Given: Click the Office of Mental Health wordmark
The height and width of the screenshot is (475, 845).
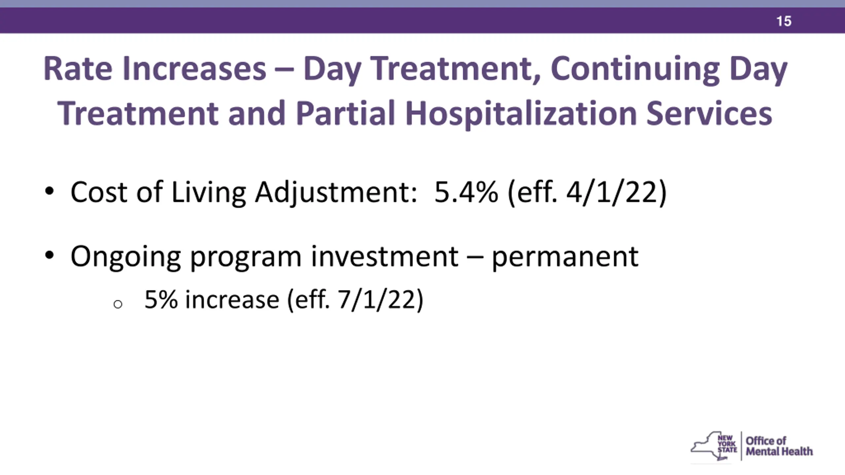Looking at the screenshot, I should click(779, 446).
